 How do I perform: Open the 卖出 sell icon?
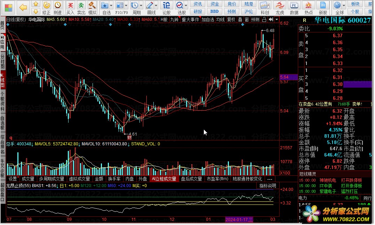[81, 8]
